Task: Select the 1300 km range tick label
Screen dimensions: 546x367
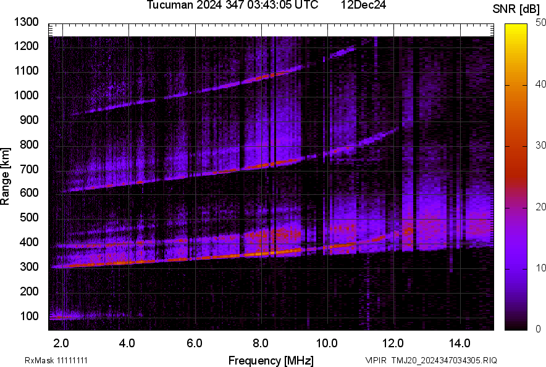Action: tap(26, 23)
